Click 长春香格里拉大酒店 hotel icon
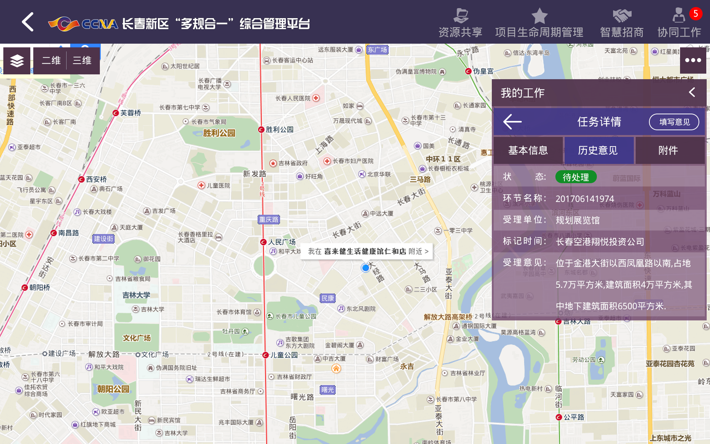 [x=219, y=237]
